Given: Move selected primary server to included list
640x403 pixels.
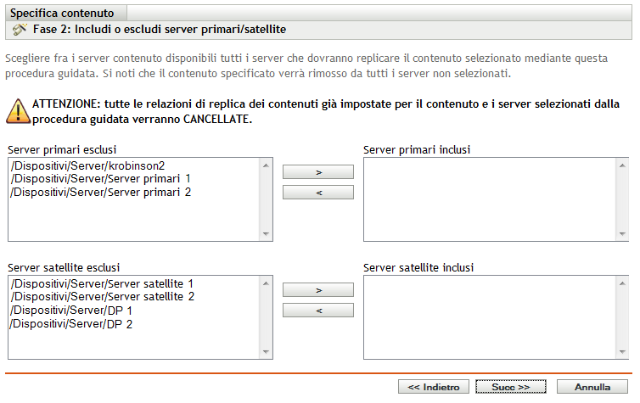Looking at the screenshot, I should (318, 171).
